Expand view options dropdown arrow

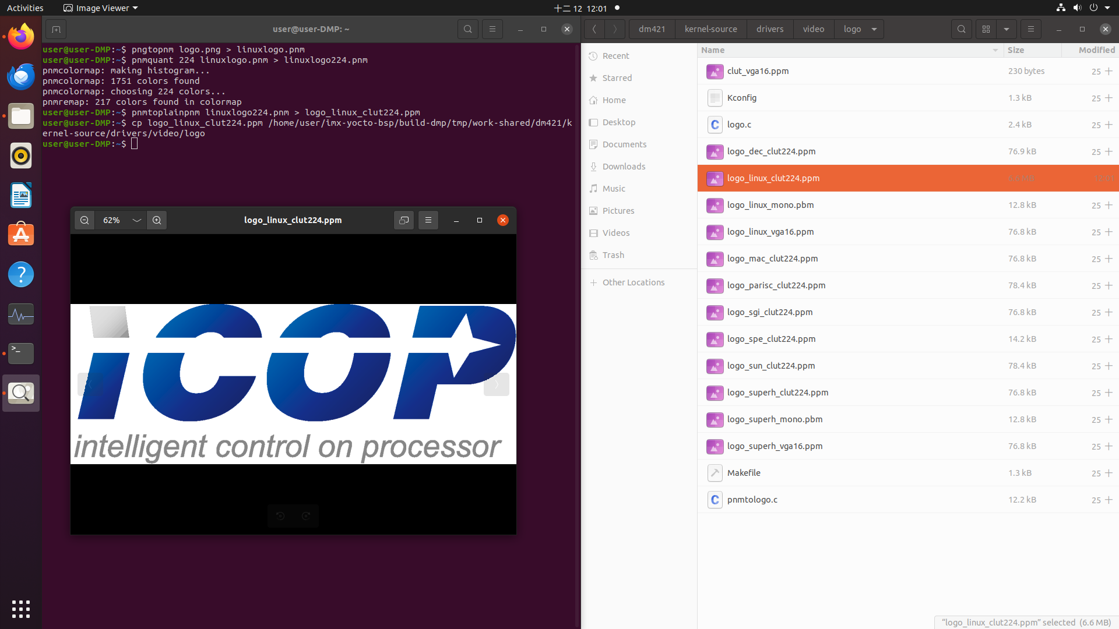pyautogui.click(x=1007, y=29)
